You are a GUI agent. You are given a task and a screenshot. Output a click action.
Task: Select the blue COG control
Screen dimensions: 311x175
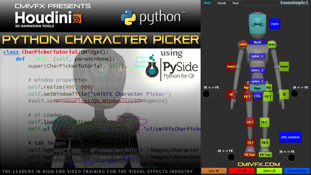(x=257, y=96)
